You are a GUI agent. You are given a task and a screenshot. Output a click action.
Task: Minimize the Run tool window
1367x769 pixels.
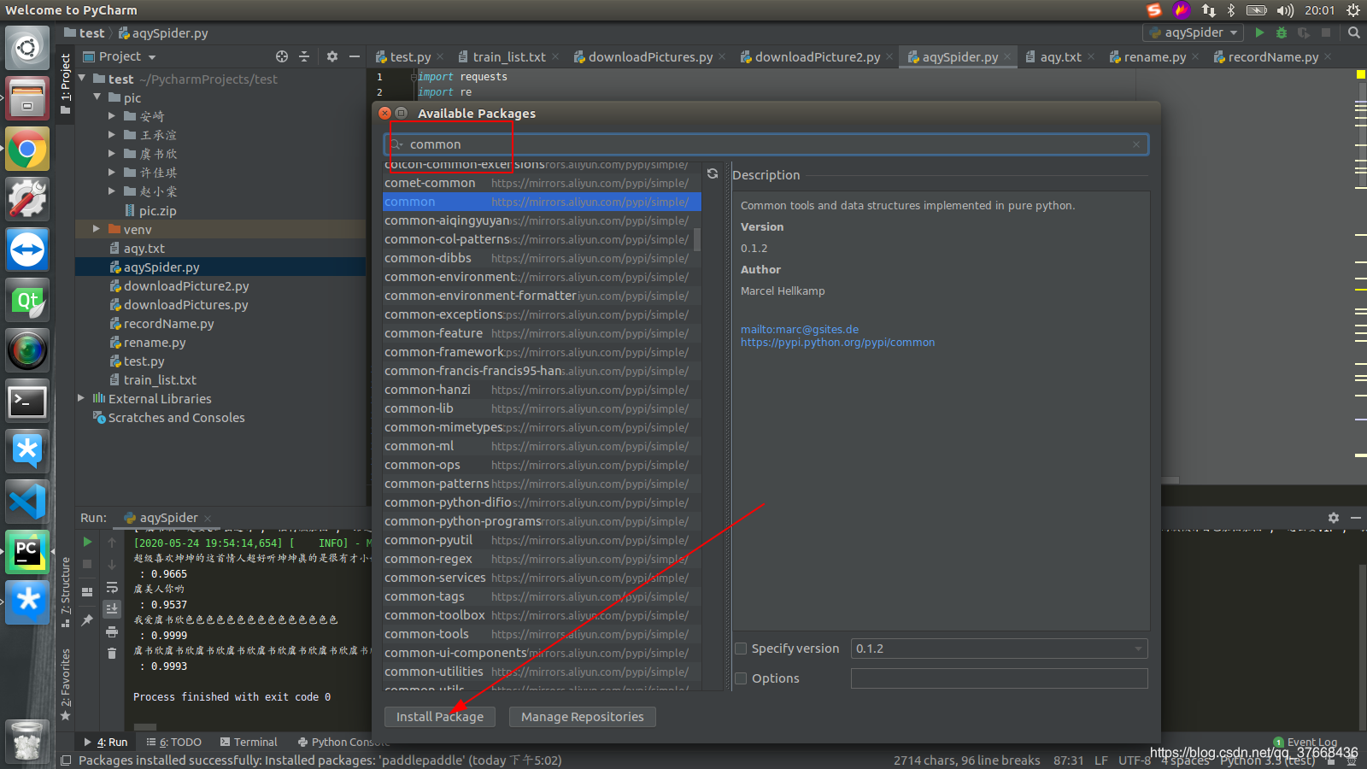1355,518
